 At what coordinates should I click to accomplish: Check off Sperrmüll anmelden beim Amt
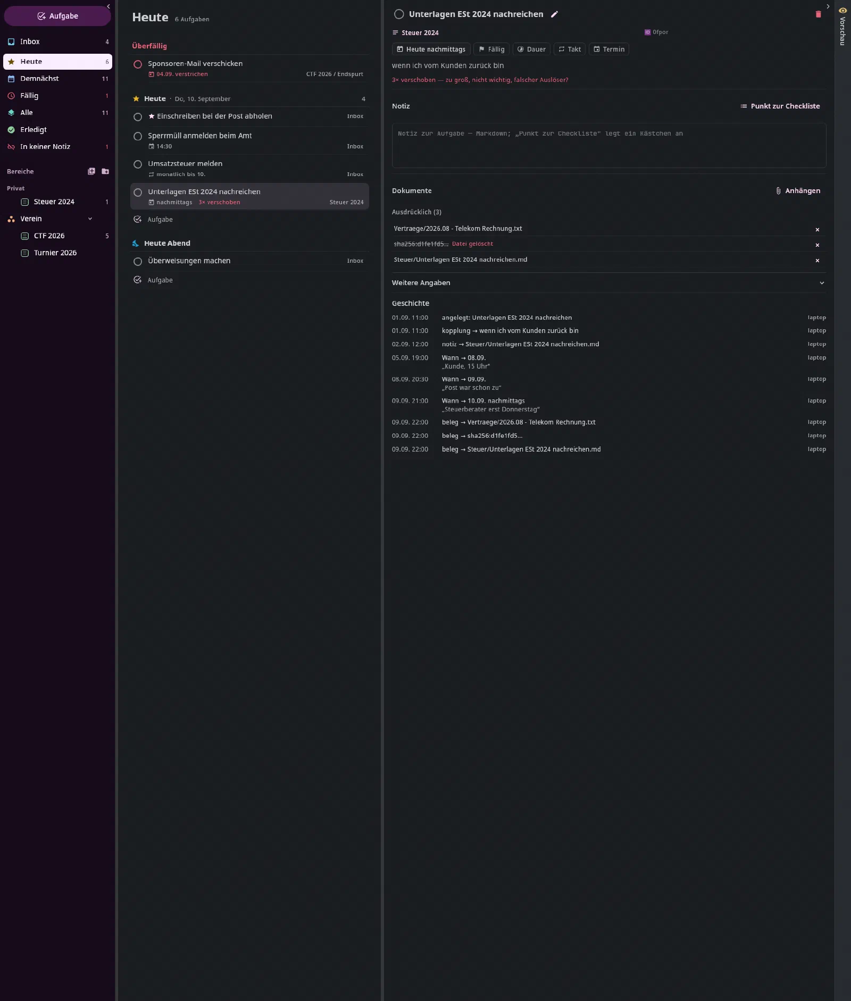click(x=138, y=137)
